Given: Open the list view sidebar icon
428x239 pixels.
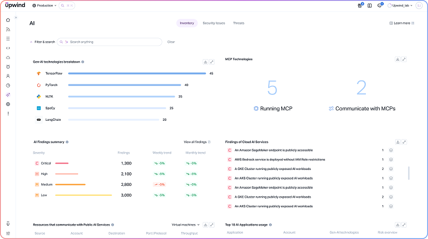Looking at the screenshot, I should (x=8, y=39).
